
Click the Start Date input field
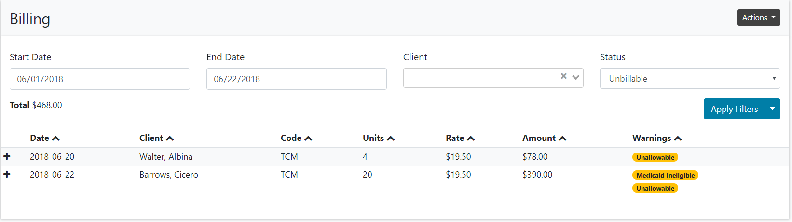[x=99, y=79]
